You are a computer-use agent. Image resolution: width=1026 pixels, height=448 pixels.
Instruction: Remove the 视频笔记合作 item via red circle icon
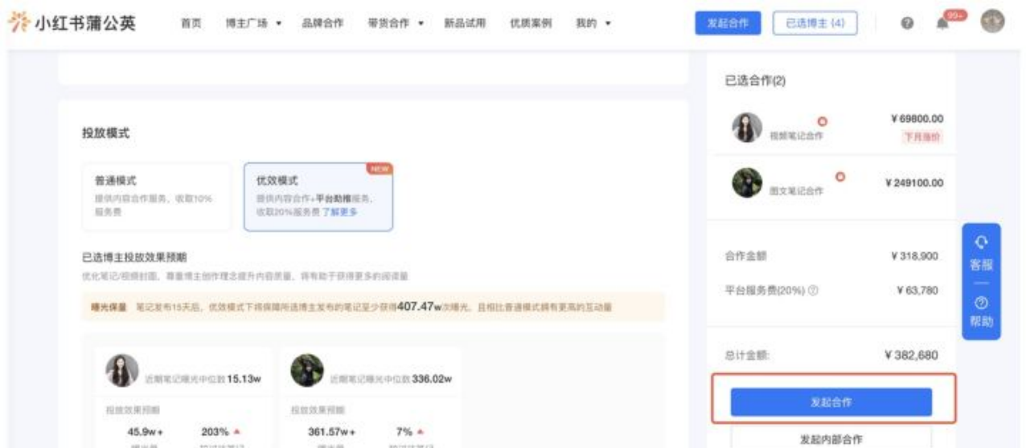(822, 122)
